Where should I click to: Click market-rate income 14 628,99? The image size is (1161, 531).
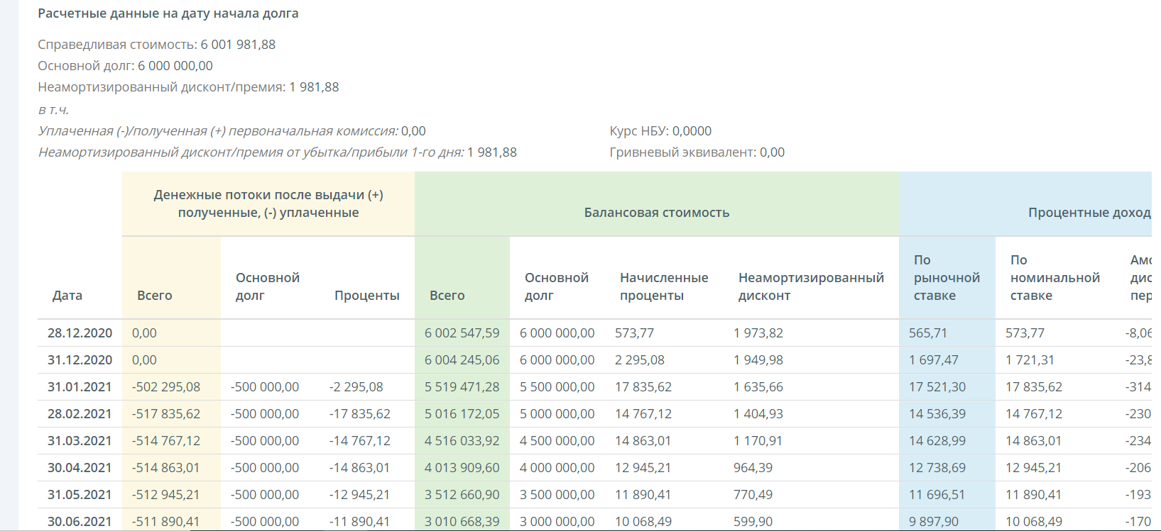pyautogui.click(x=937, y=441)
